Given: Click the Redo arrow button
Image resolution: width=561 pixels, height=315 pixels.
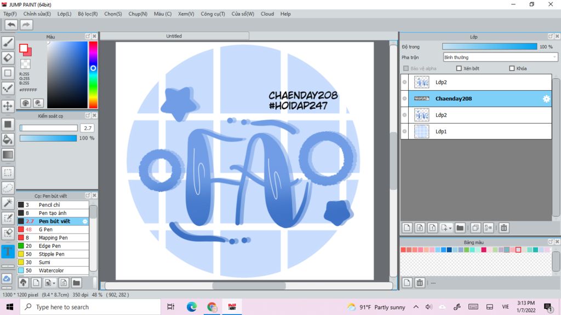Looking at the screenshot, I should click(x=26, y=25).
